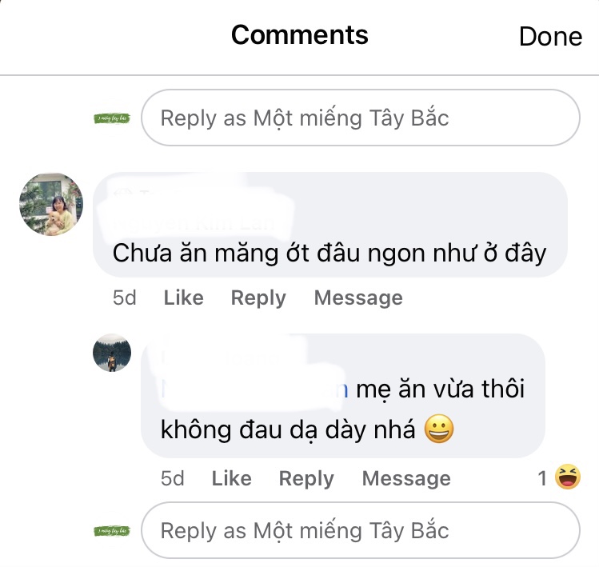599x567 pixels.
Task: Reply to the măng ớt comment
Action: pyautogui.click(x=258, y=298)
